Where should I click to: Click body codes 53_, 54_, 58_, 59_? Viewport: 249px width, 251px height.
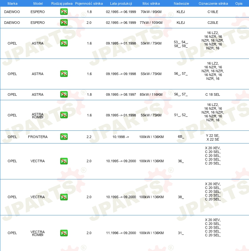(x=181, y=44)
